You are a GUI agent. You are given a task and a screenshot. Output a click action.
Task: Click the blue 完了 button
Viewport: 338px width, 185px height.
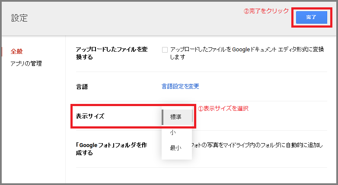(x=312, y=17)
